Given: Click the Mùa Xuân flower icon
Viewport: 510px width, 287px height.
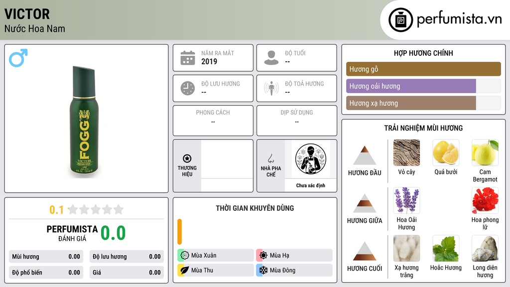Looking at the screenshot, I should pos(185,255).
